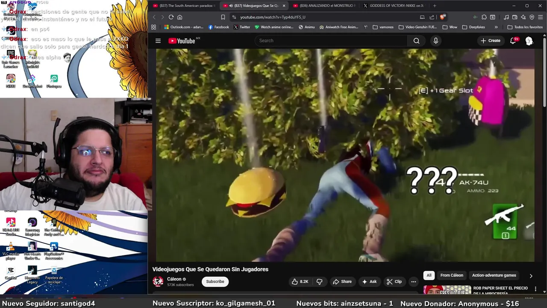The height and width of the screenshot is (308, 547).
Task: Open the CapCut desktop shortcut
Action: (11, 273)
